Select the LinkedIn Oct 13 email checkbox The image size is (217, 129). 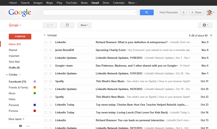pos(45,121)
